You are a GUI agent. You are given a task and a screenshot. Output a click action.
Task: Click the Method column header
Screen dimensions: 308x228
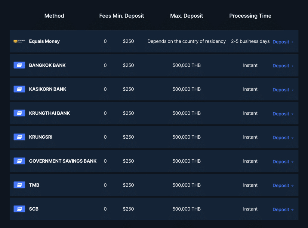54,16
